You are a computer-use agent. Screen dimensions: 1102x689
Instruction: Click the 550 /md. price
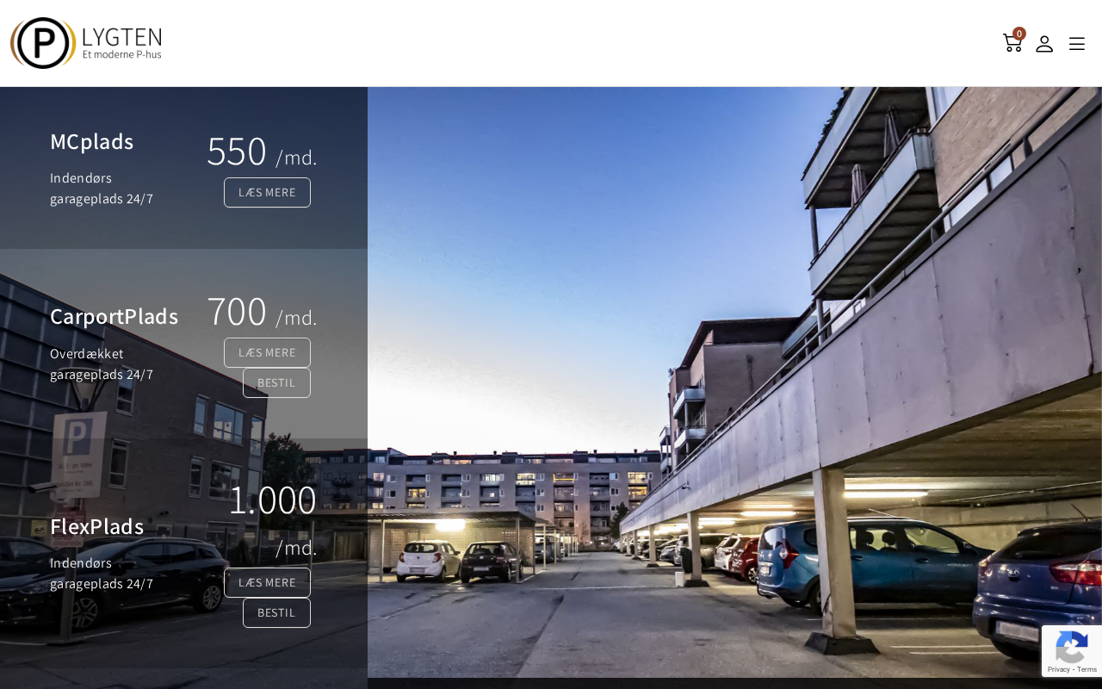click(262, 152)
